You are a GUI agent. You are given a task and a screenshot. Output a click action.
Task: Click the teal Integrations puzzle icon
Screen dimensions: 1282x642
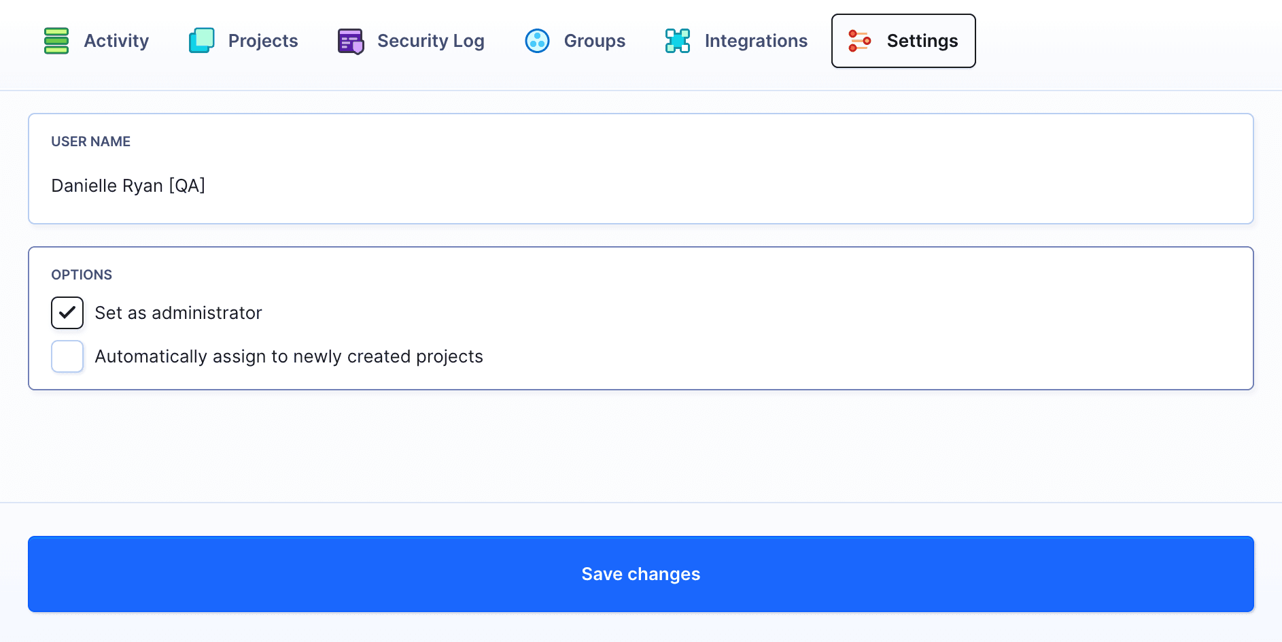click(678, 41)
